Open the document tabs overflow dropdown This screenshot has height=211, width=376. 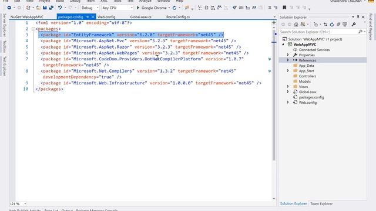[274, 17]
